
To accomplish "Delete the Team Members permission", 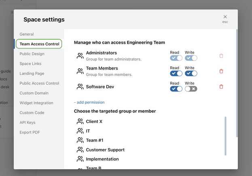I will (221, 71).
